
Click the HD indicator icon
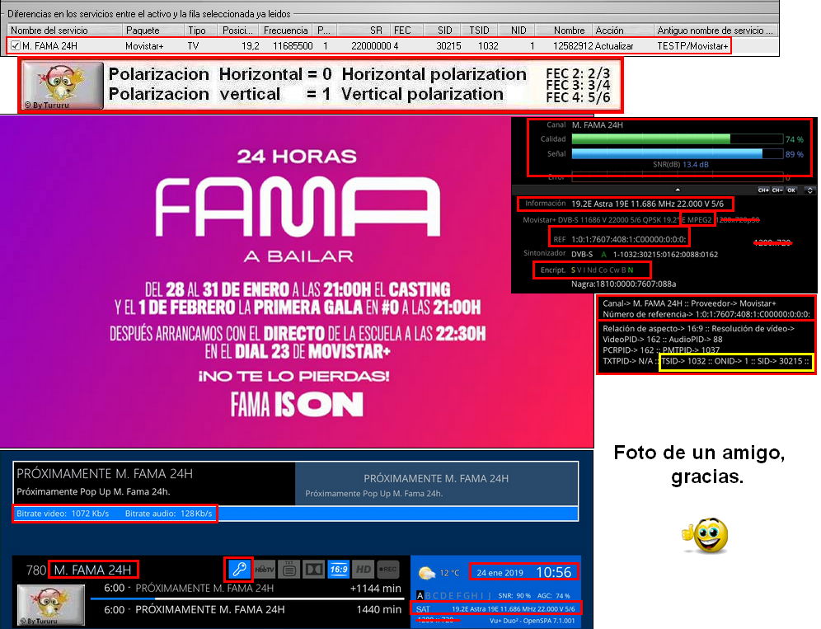pyautogui.click(x=364, y=570)
